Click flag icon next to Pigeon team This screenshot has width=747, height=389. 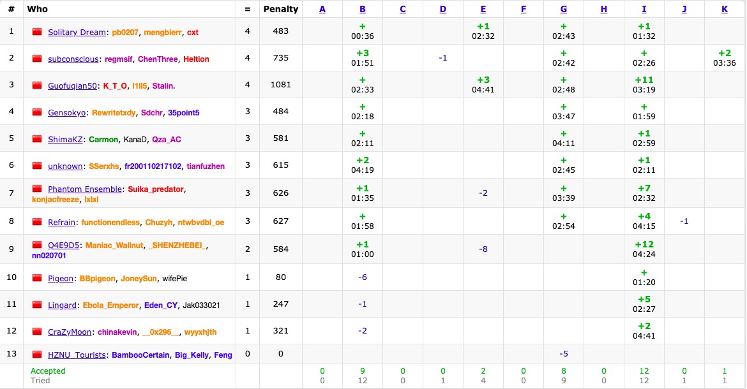point(36,278)
